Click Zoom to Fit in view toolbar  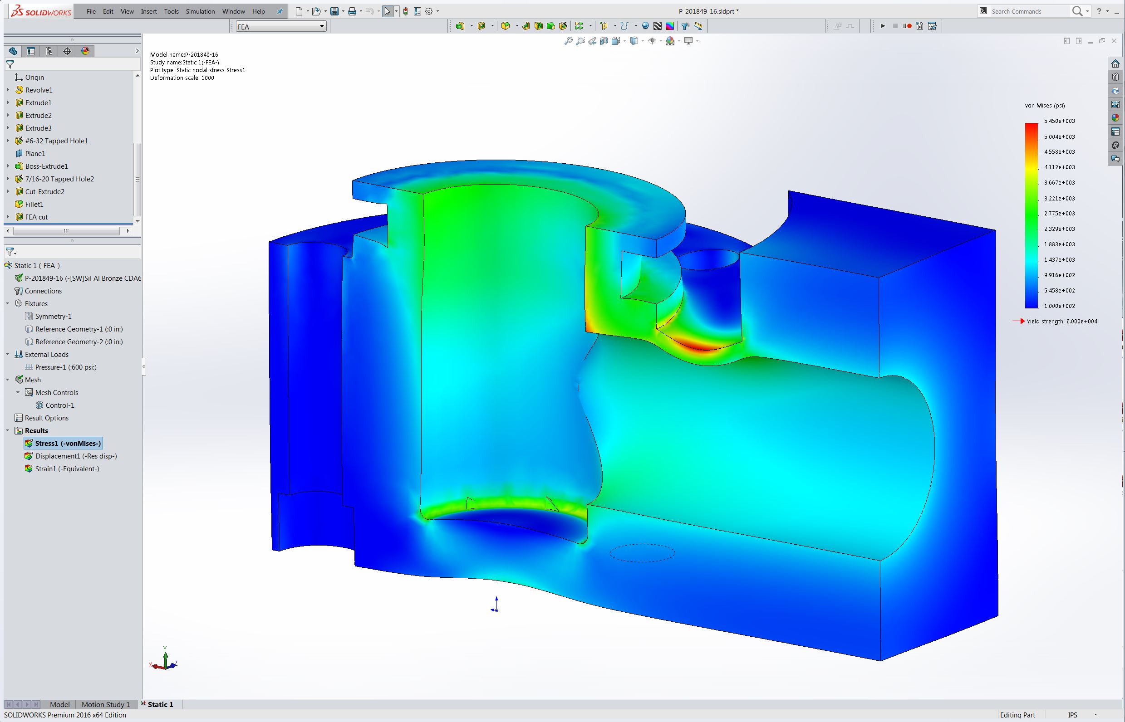pos(569,41)
